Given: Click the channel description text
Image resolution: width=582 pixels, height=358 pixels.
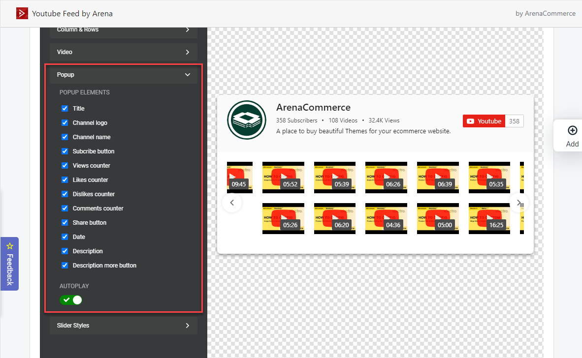Looking at the screenshot, I should 363,131.
